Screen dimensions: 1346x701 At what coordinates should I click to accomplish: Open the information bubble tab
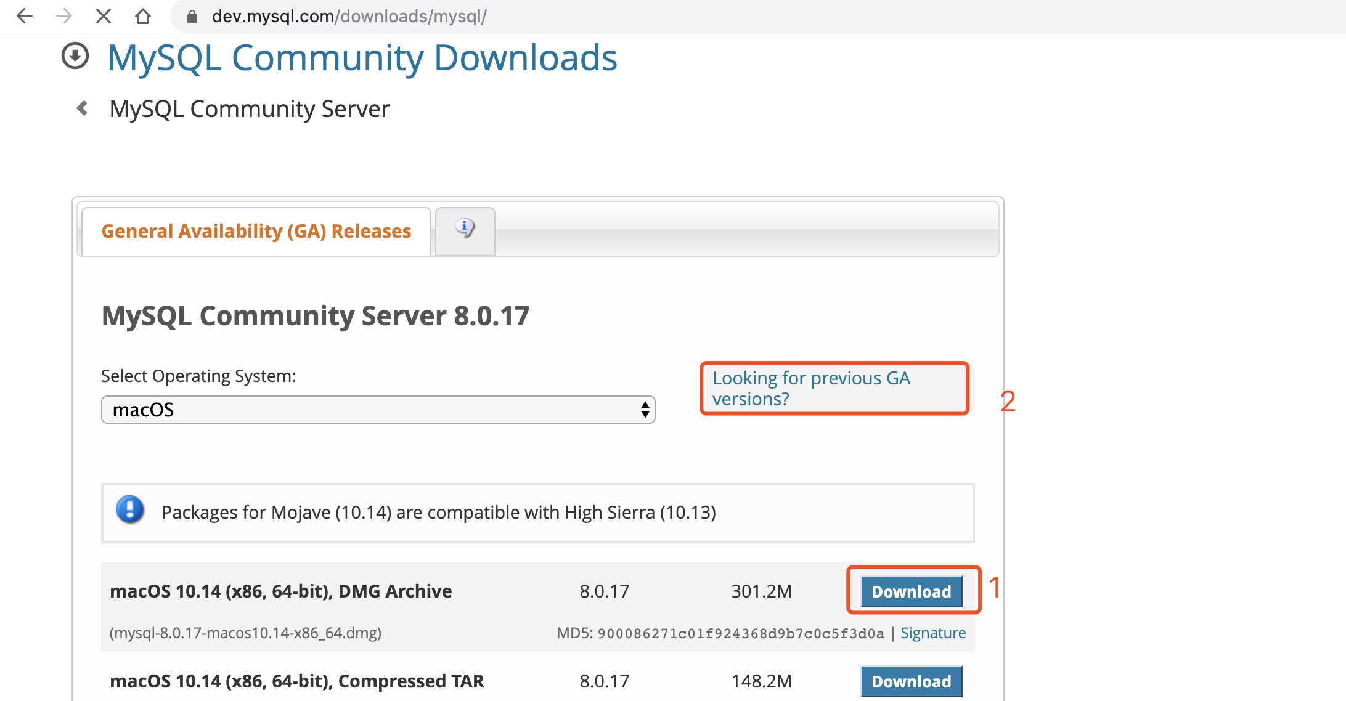[x=465, y=231]
